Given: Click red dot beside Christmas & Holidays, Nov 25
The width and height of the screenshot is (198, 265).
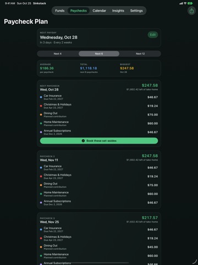Looking at the screenshot, I should coord(41,239).
